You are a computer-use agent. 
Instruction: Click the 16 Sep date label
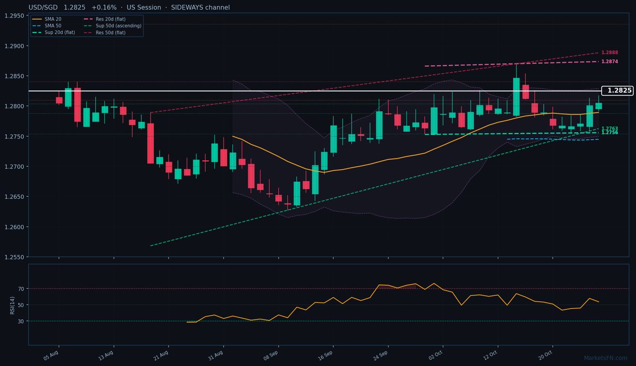[325, 354]
